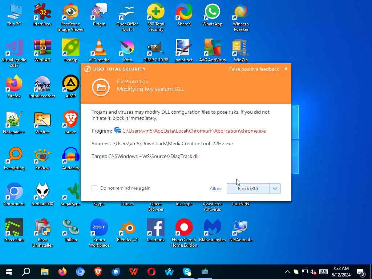Viewport: 372px width, 279px height.
Task: Open Revo Uninstaller shortcut
Action: pyautogui.click(x=42, y=234)
